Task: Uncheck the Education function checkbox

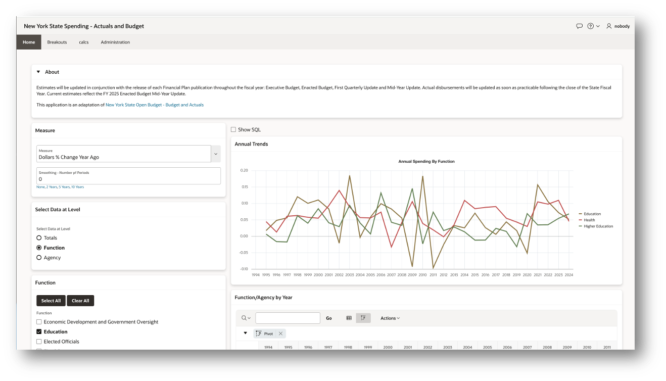Action: click(39, 331)
